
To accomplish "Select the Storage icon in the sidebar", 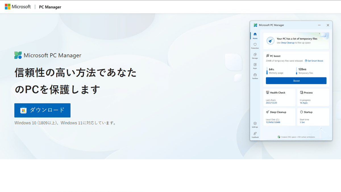I will click(255, 55).
